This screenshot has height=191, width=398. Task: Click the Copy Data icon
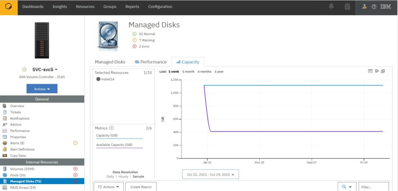tap(5, 156)
